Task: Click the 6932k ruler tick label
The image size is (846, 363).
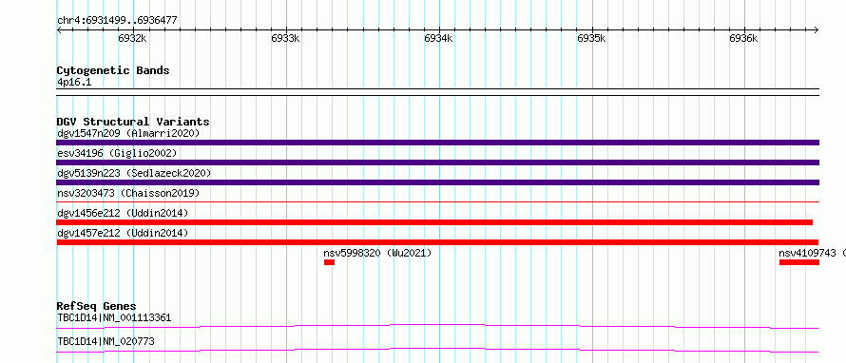Action: [x=131, y=38]
